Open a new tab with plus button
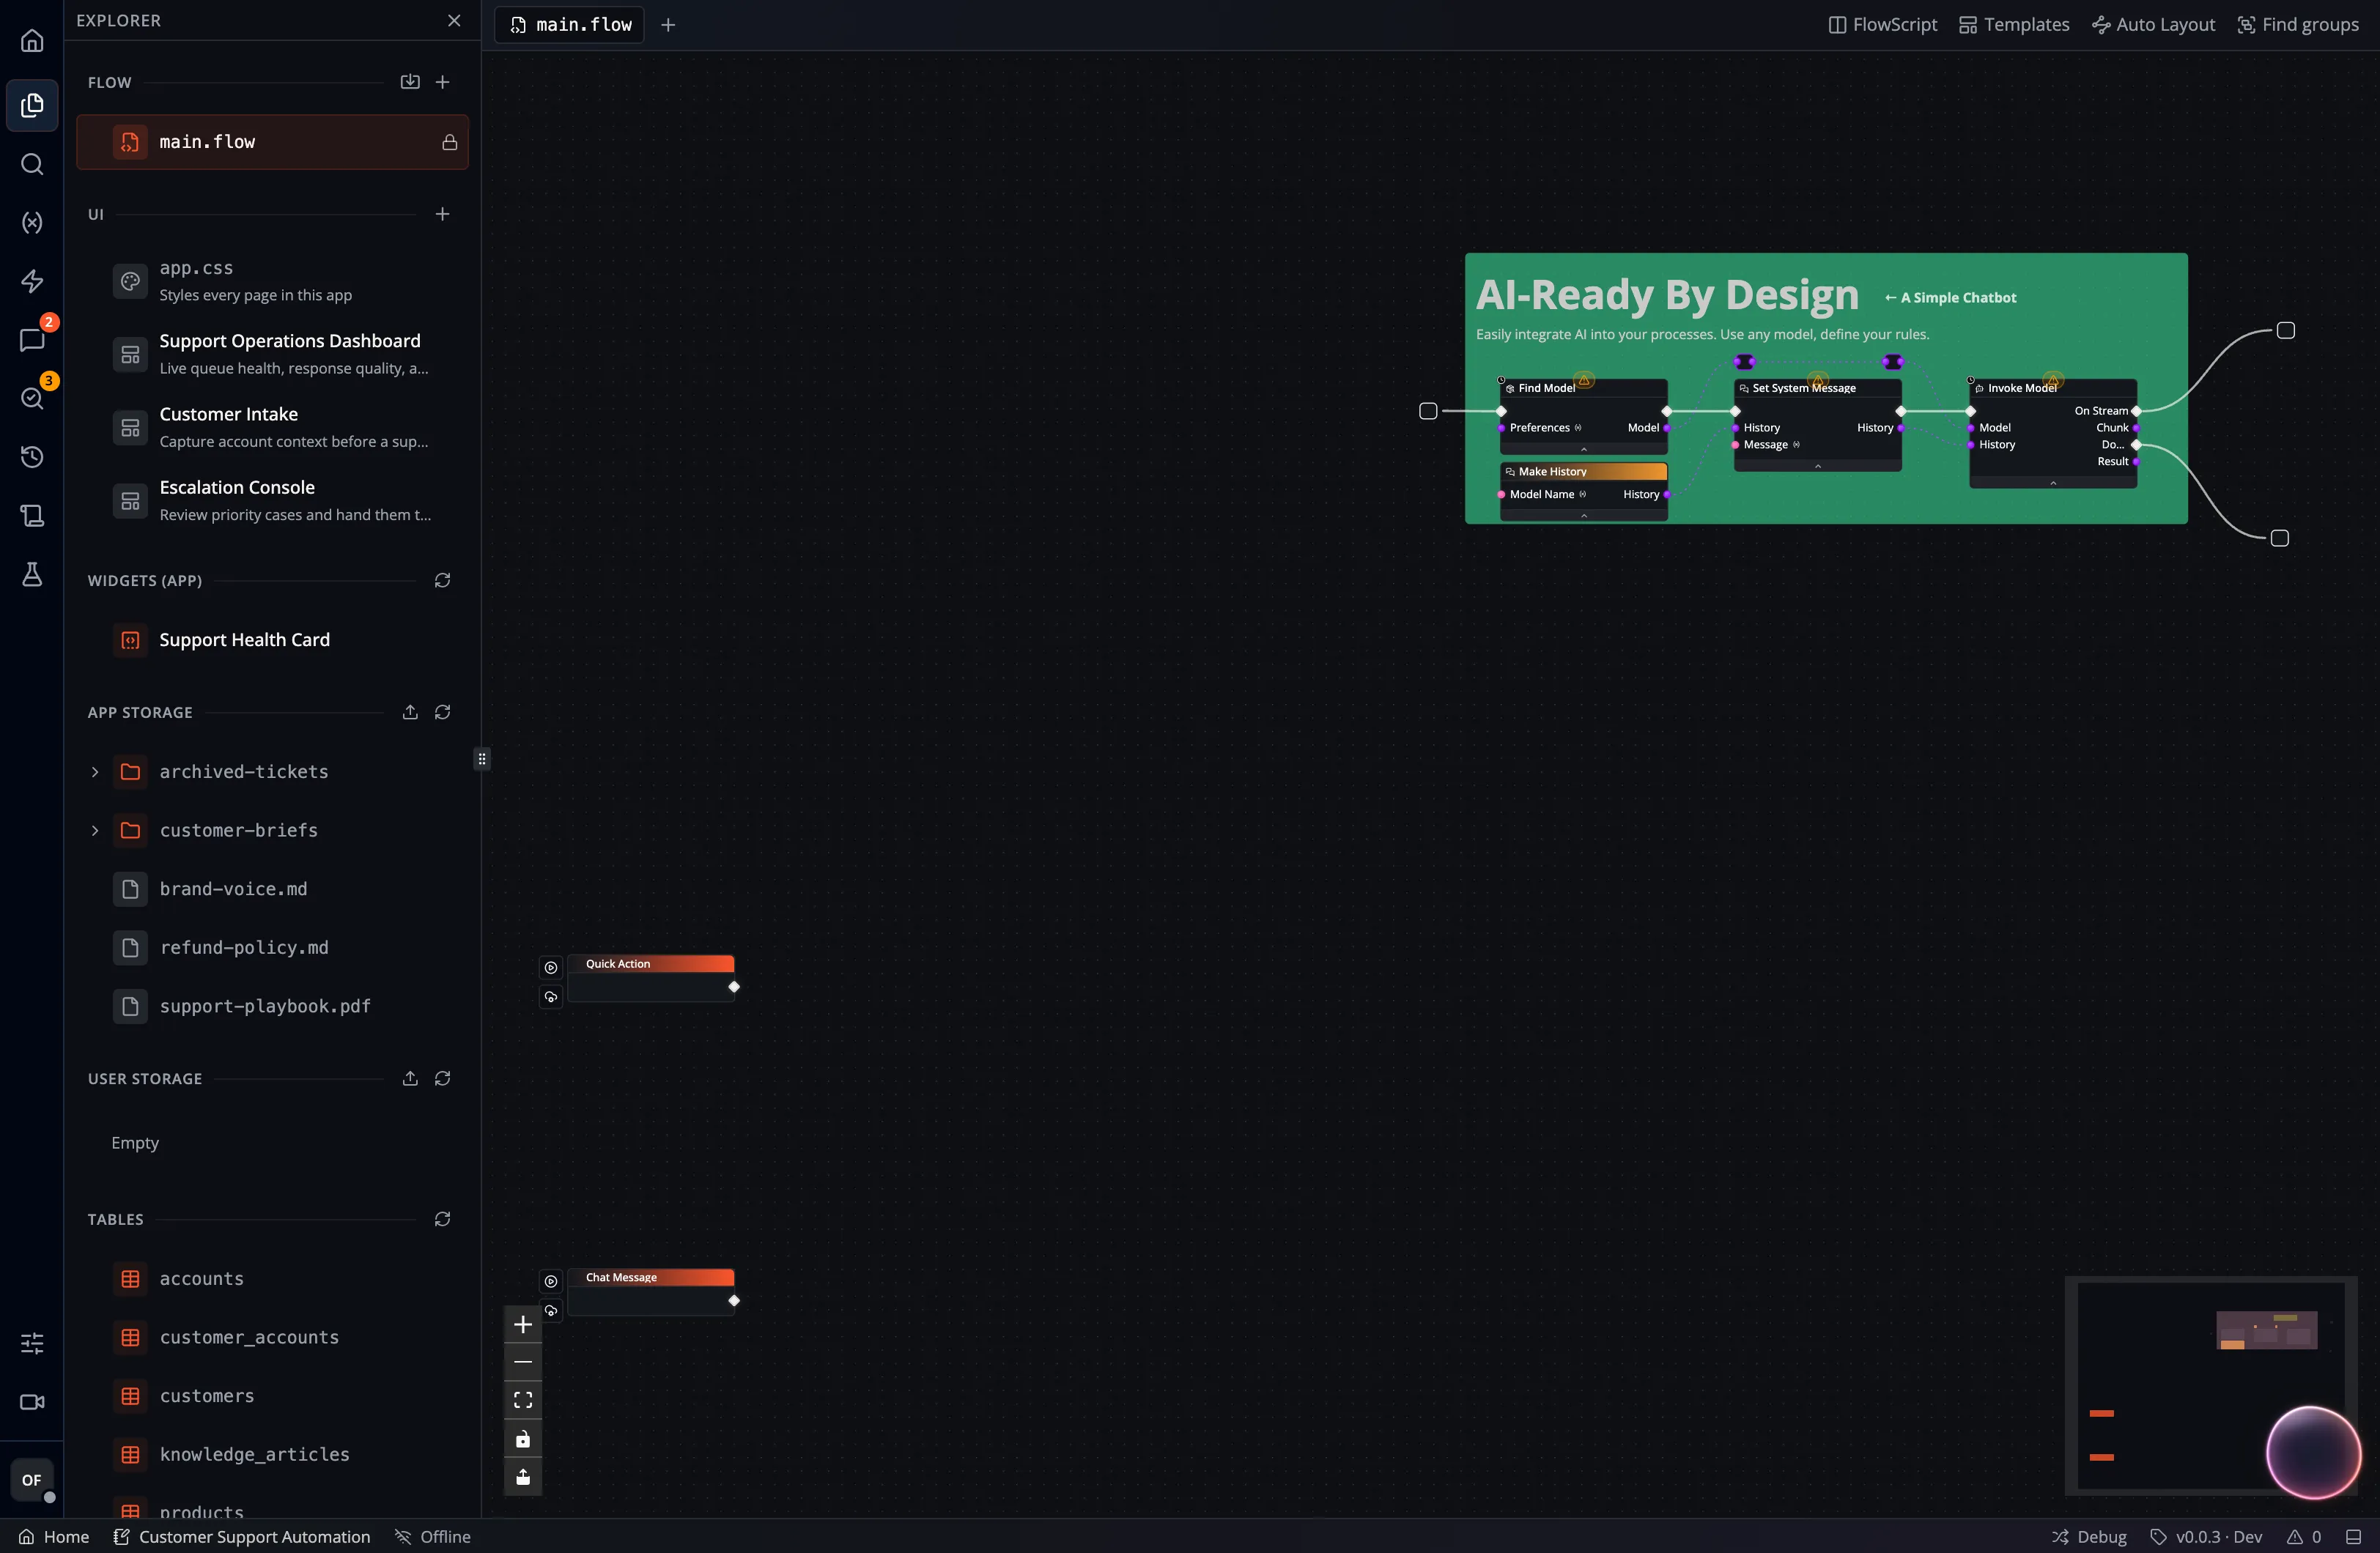This screenshot has height=1553, width=2380. point(668,25)
